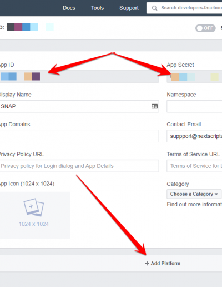The width and height of the screenshot is (222, 287).
Task: Open the Tools menu
Action: (97, 8)
